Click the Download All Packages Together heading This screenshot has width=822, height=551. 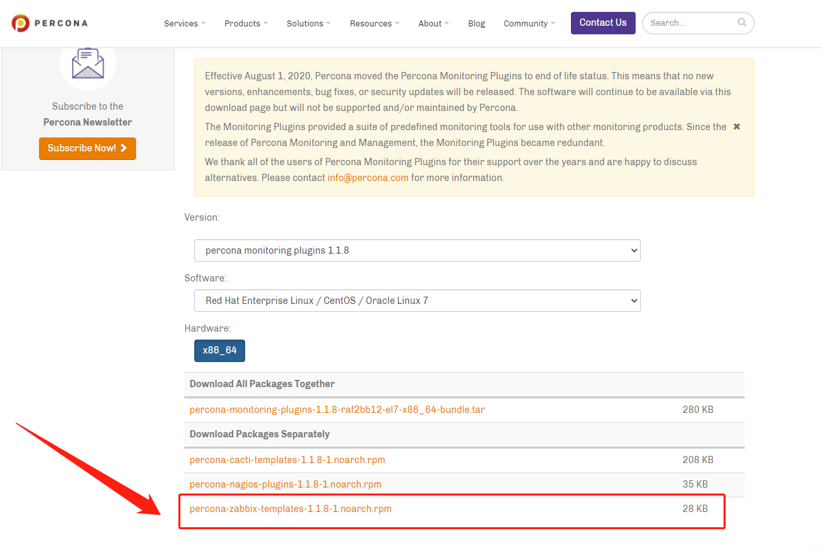[x=262, y=384]
